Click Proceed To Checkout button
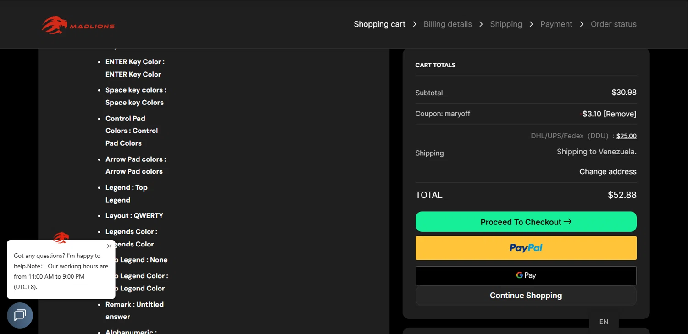 pos(526,222)
